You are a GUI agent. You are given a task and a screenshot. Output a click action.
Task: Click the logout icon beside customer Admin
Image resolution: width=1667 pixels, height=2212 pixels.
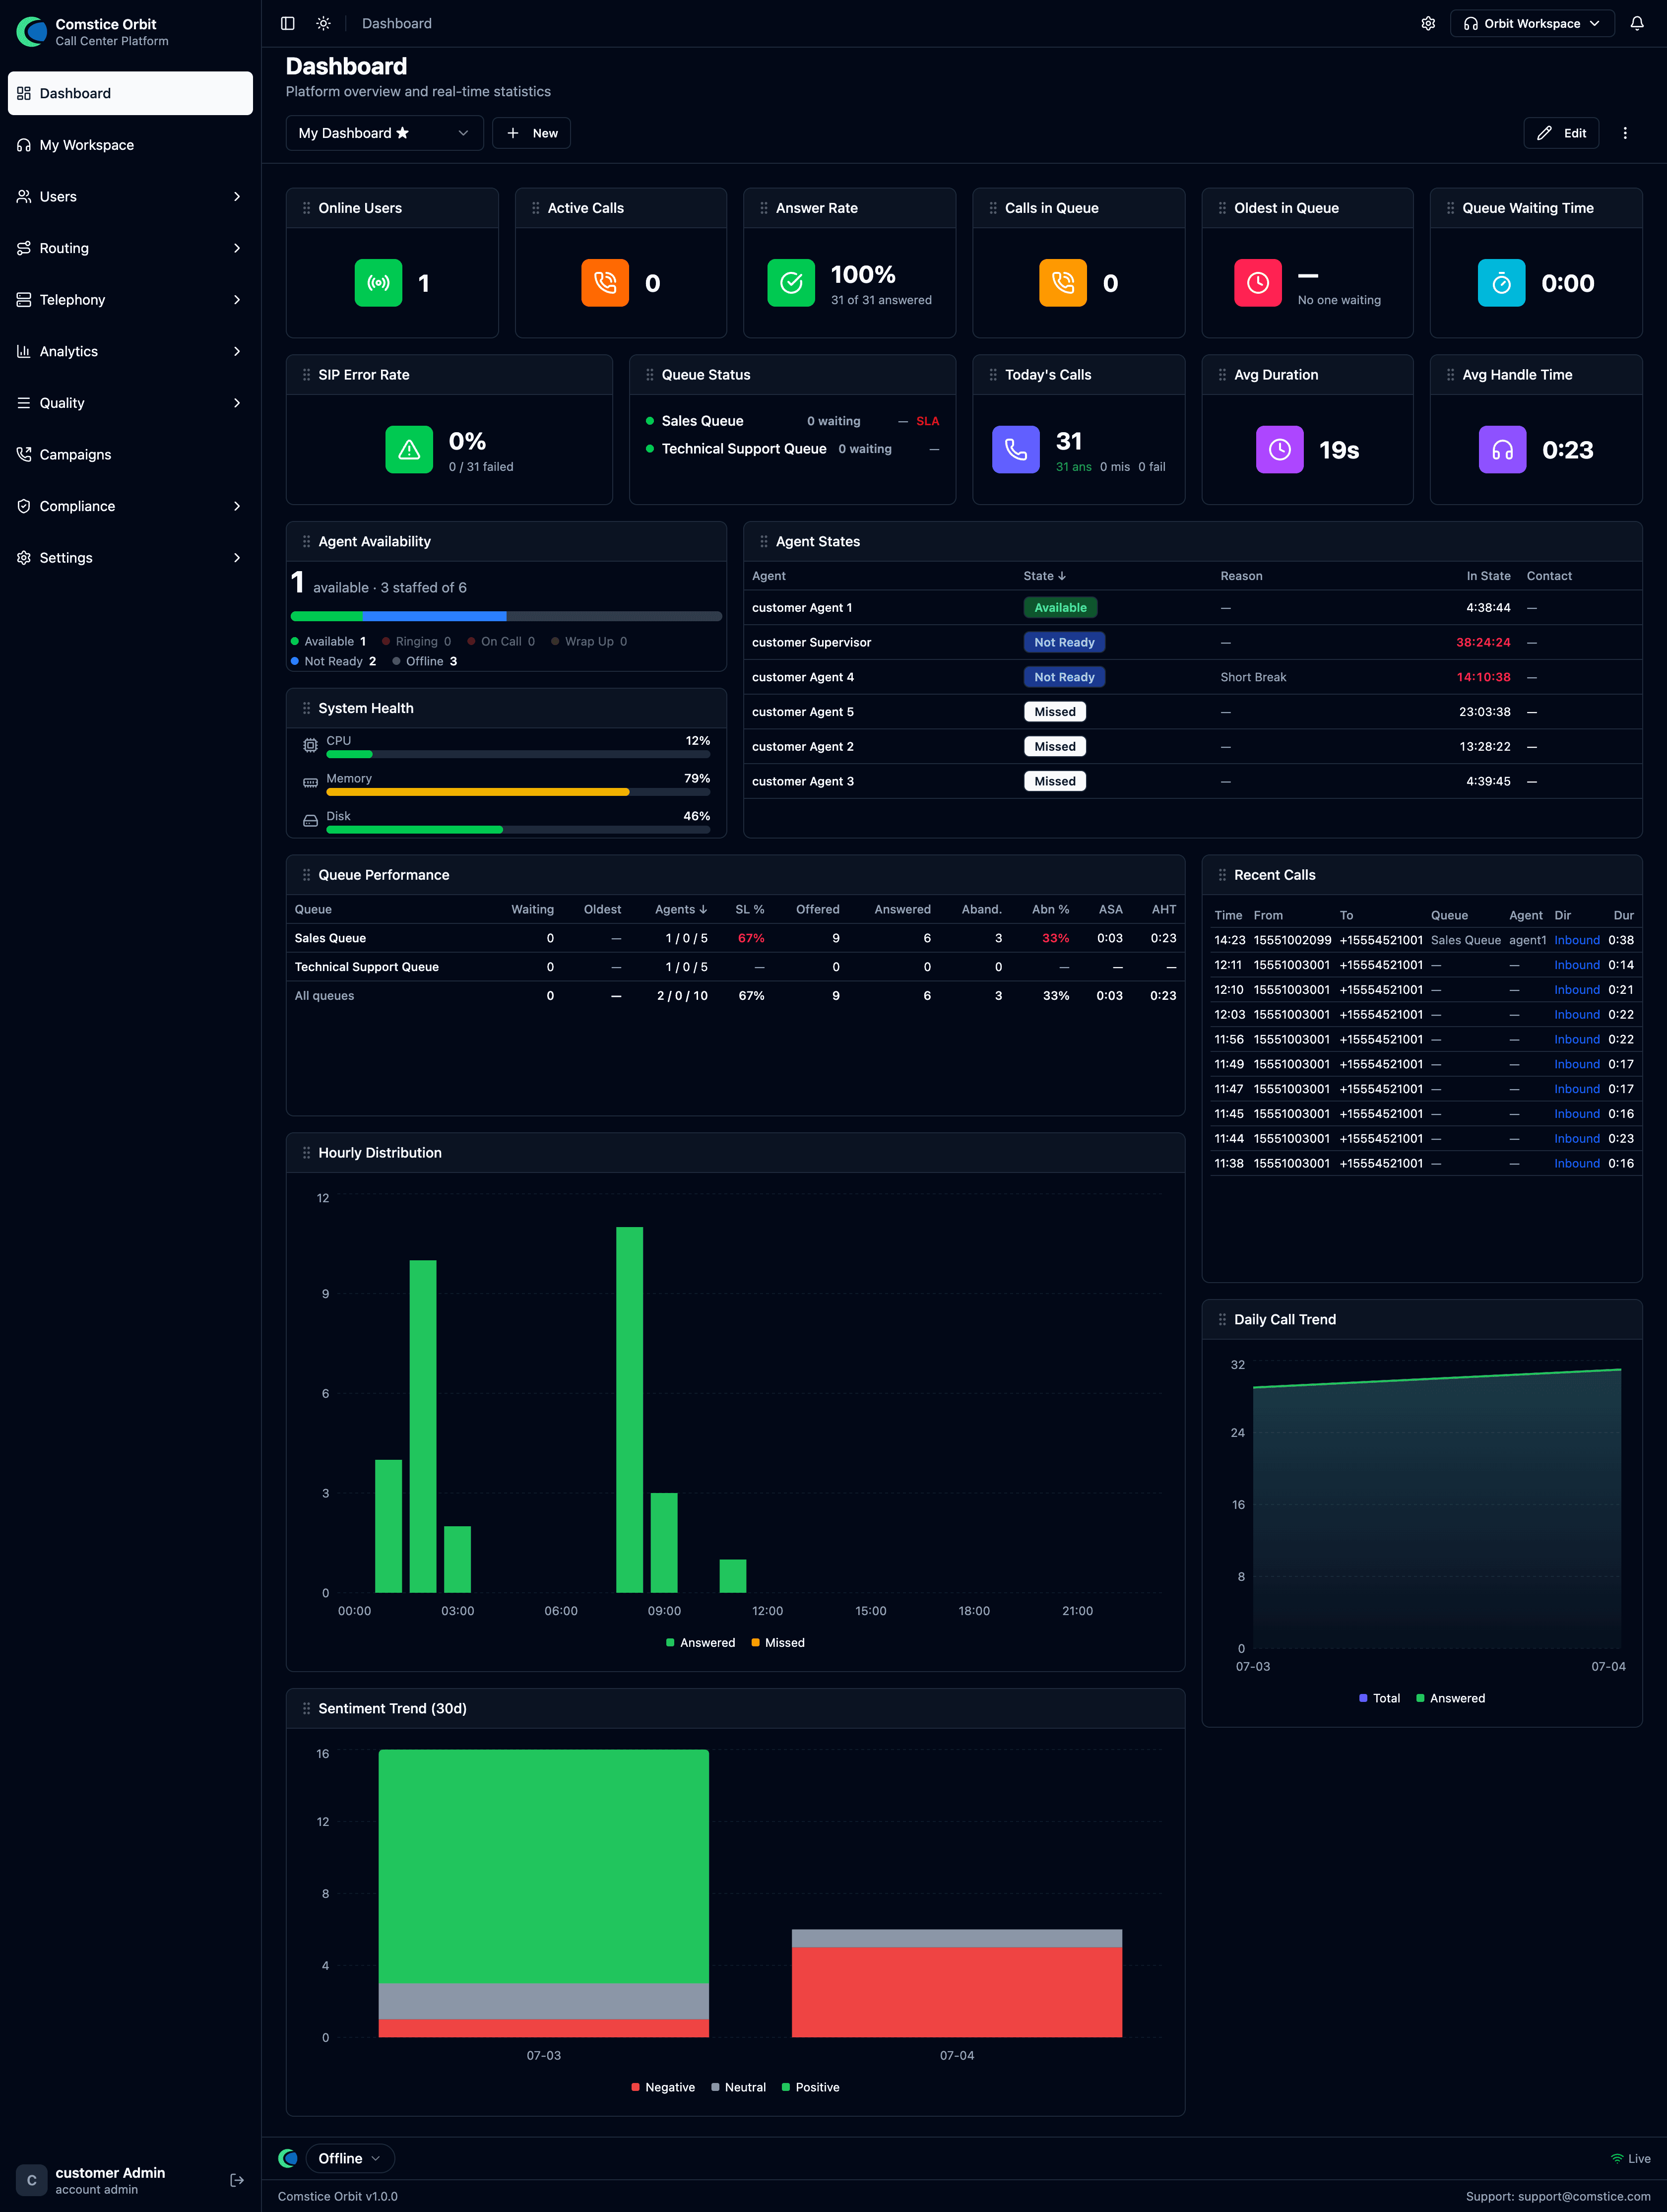tap(237, 2180)
